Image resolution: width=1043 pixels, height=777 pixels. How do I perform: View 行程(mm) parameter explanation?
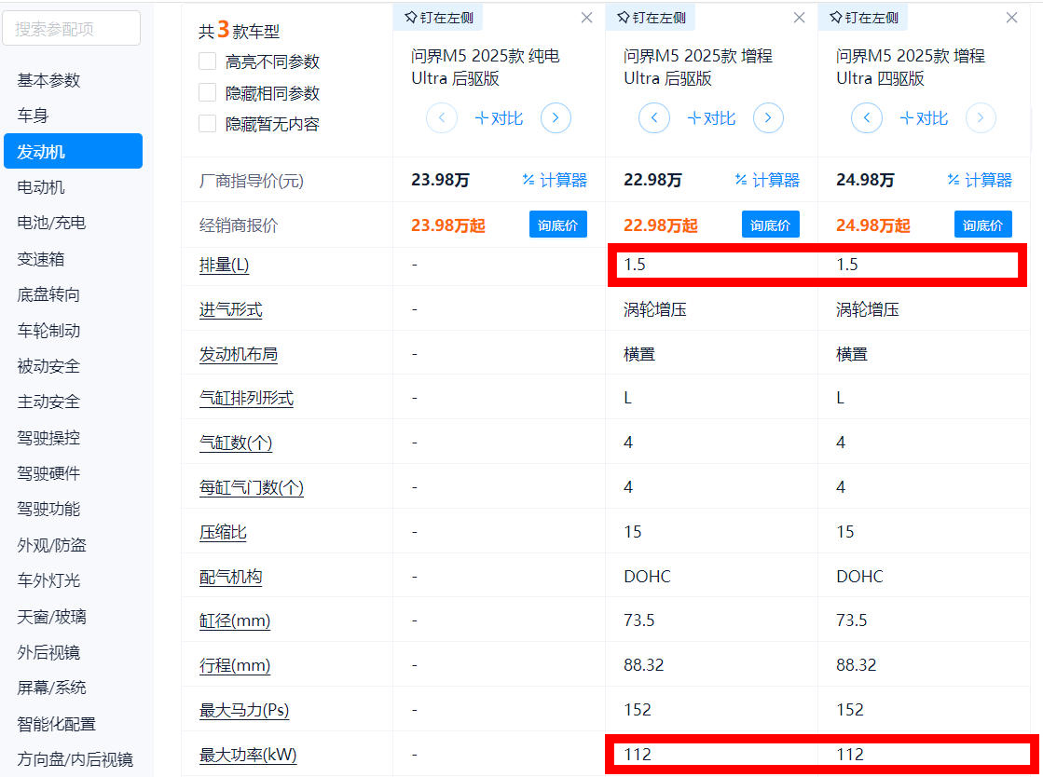[x=235, y=665]
